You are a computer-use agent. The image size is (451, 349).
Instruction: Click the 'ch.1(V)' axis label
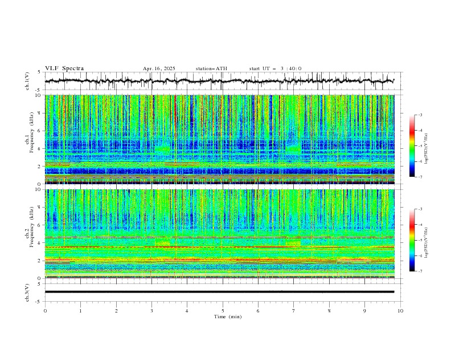pyautogui.click(x=27, y=81)
